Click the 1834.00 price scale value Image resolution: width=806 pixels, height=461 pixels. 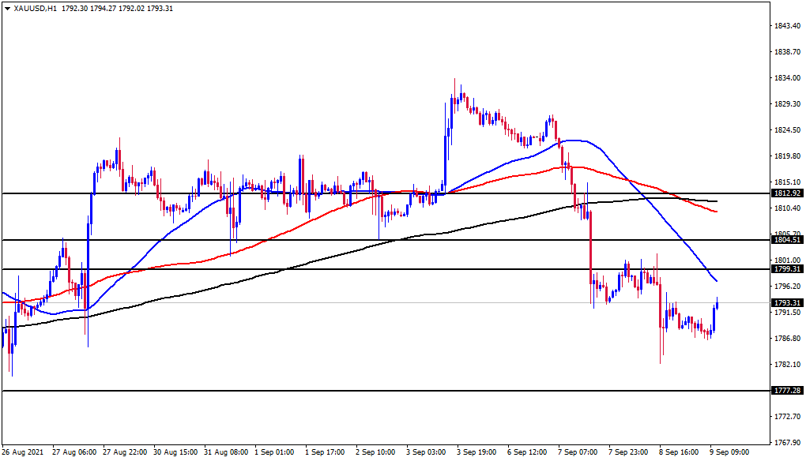788,78
